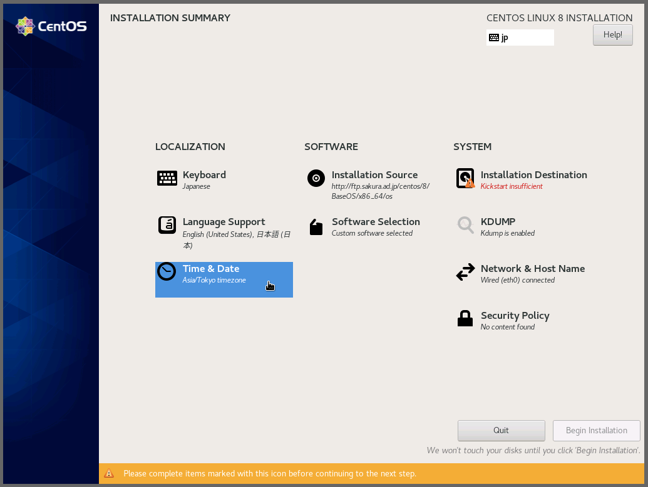The height and width of the screenshot is (487, 648).
Task: Click 'Wired (eth0) connected' status text
Action: tap(518, 280)
